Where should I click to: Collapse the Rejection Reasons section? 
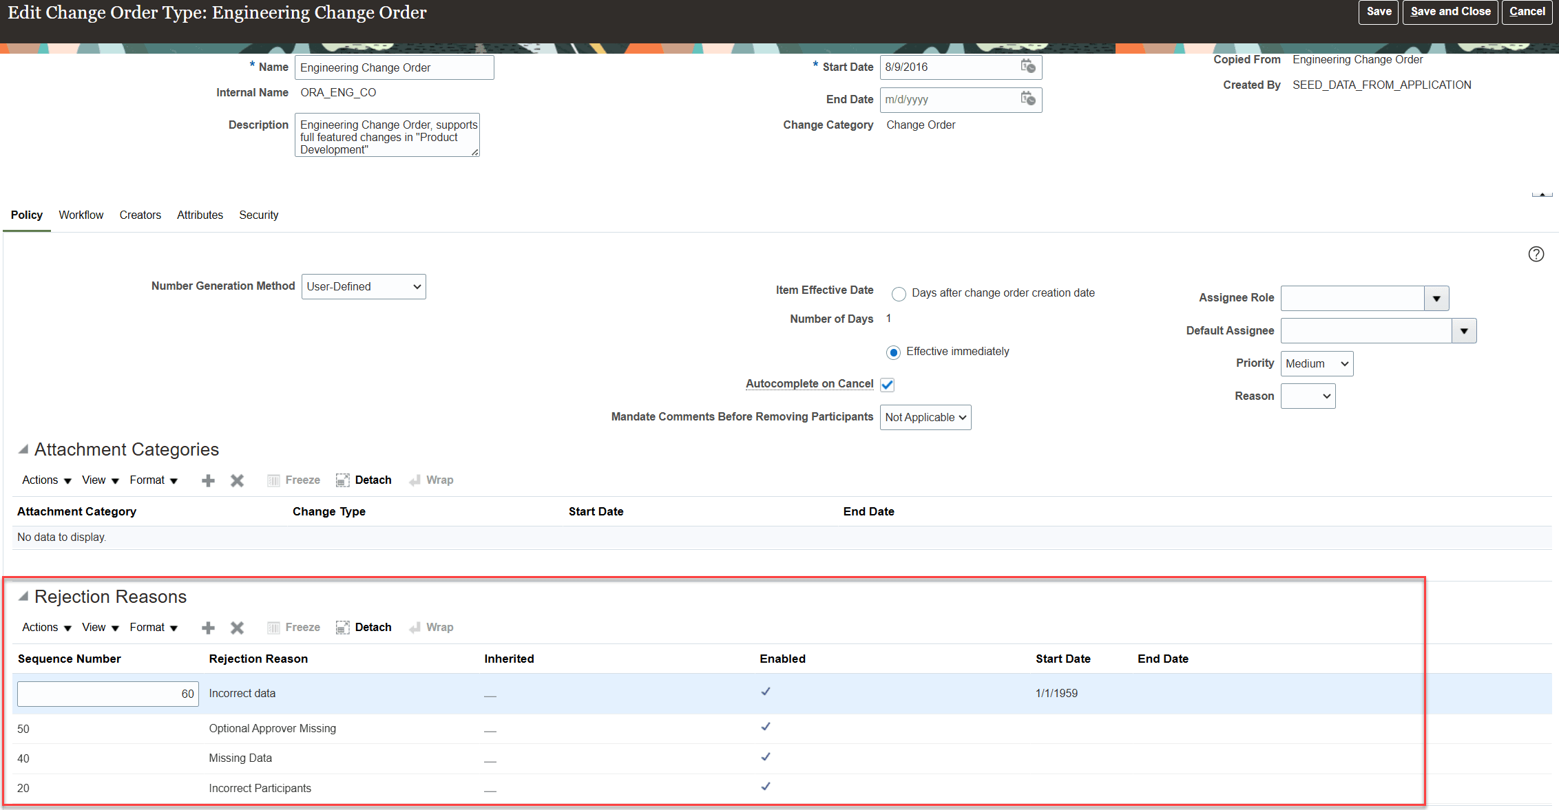pos(23,596)
